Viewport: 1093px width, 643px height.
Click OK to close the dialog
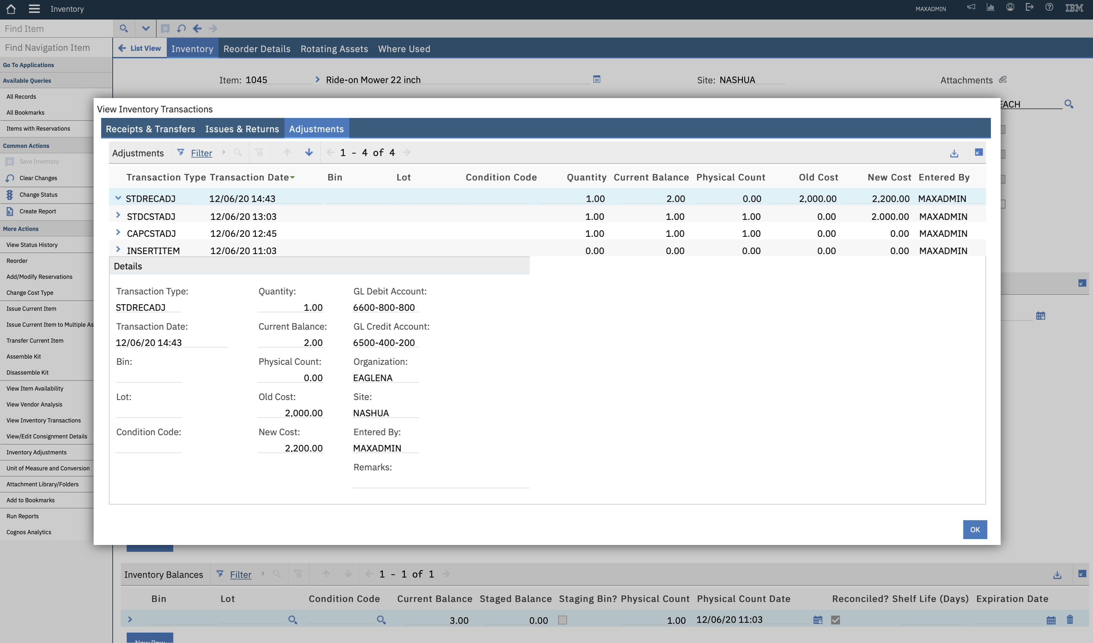[x=974, y=529]
